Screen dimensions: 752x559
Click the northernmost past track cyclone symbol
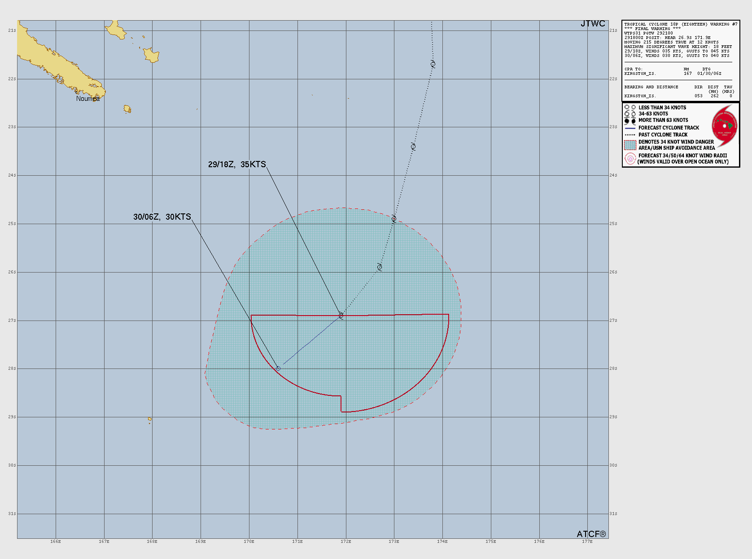coord(433,65)
